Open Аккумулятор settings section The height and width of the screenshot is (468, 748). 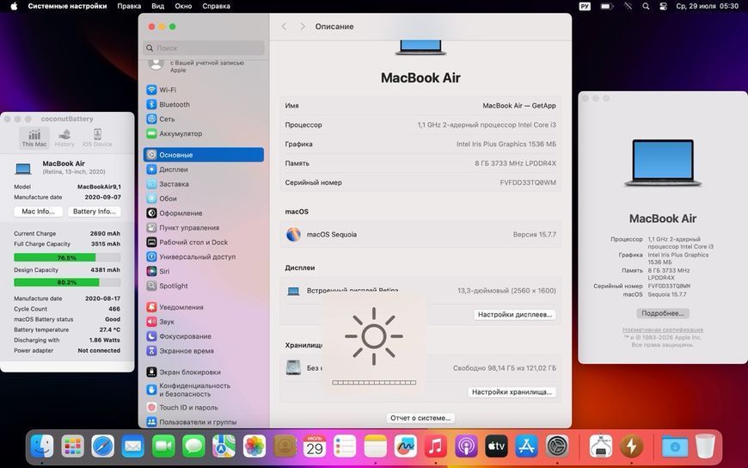203,133
